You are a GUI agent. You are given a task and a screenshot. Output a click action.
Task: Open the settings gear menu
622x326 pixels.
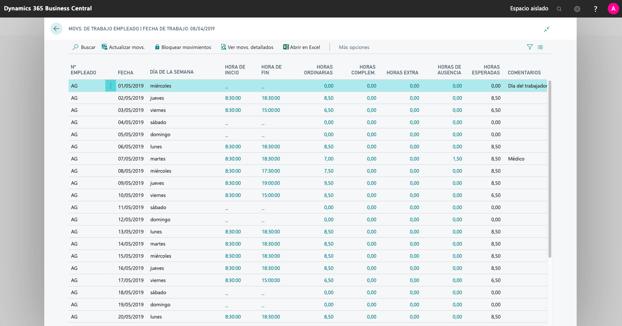click(577, 9)
